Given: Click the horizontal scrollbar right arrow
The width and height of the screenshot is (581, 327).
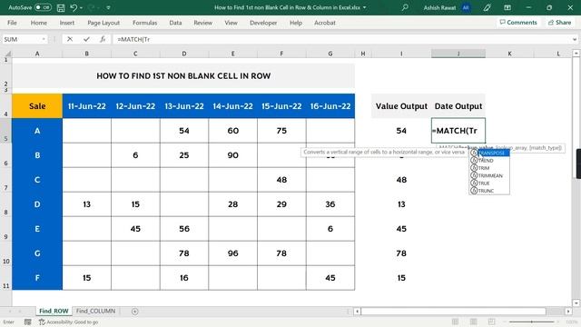Looking at the screenshot, I should (568, 312).
